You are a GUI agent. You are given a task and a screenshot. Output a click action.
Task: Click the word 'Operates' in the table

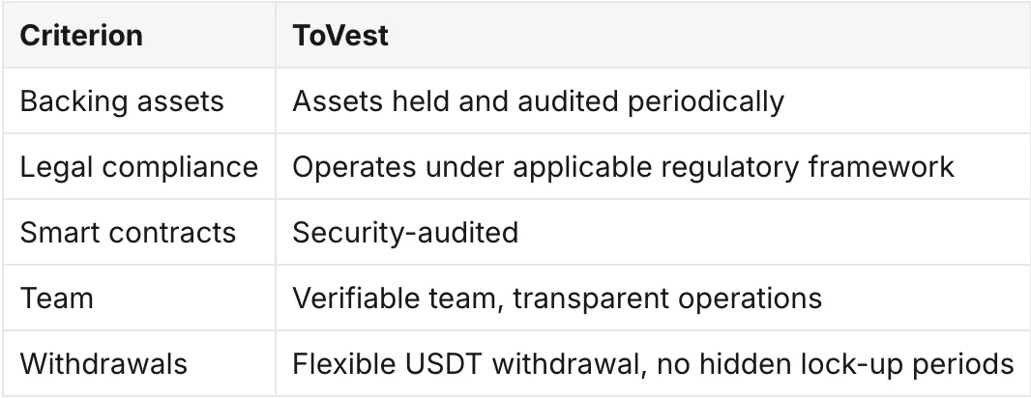354,168
